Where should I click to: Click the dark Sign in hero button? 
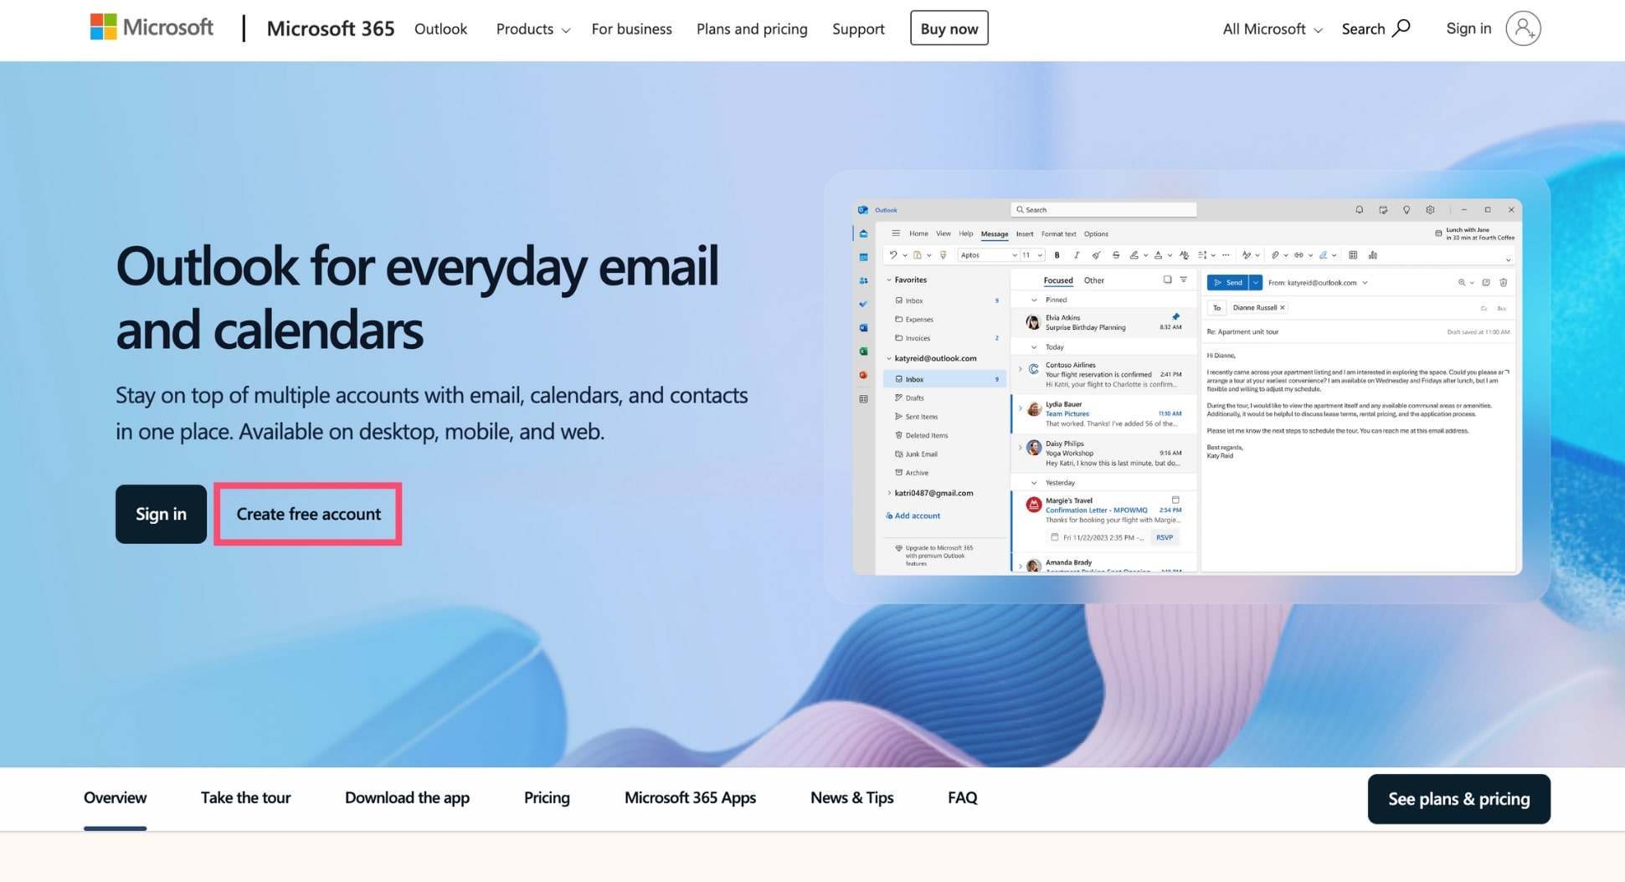[x=161, y=514]
